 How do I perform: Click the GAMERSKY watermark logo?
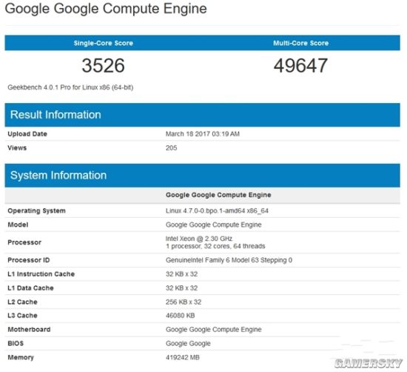(x=369, y=363)
